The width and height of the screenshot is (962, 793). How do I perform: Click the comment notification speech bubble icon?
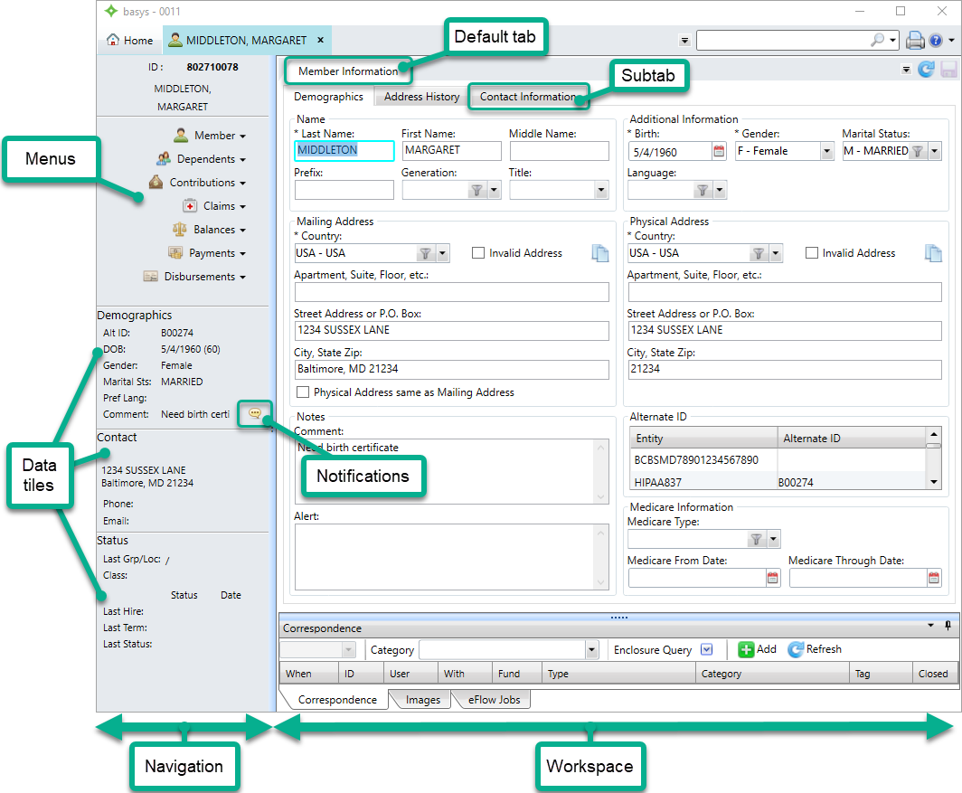pos(255,413)
